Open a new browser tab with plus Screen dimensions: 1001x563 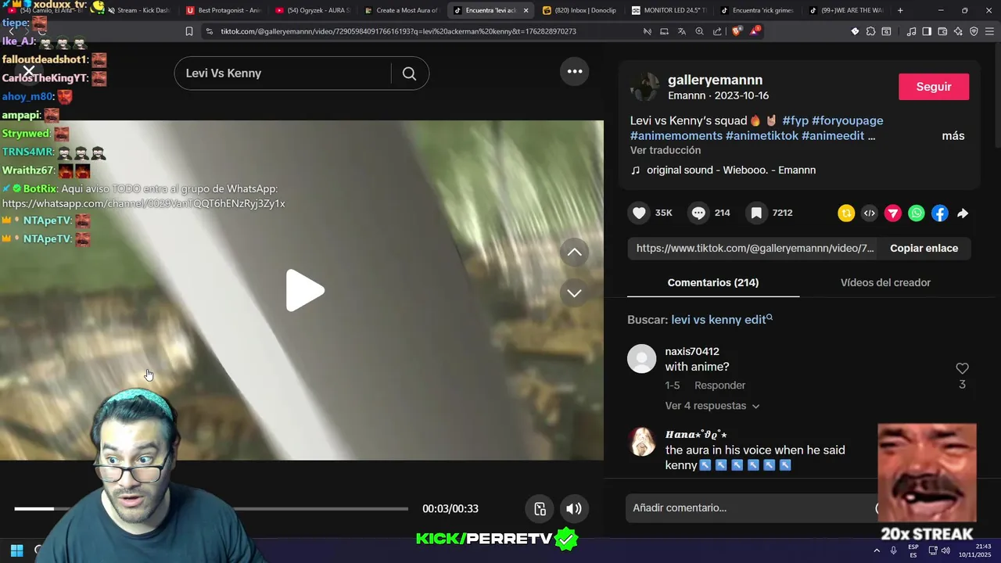coord(900,10)
